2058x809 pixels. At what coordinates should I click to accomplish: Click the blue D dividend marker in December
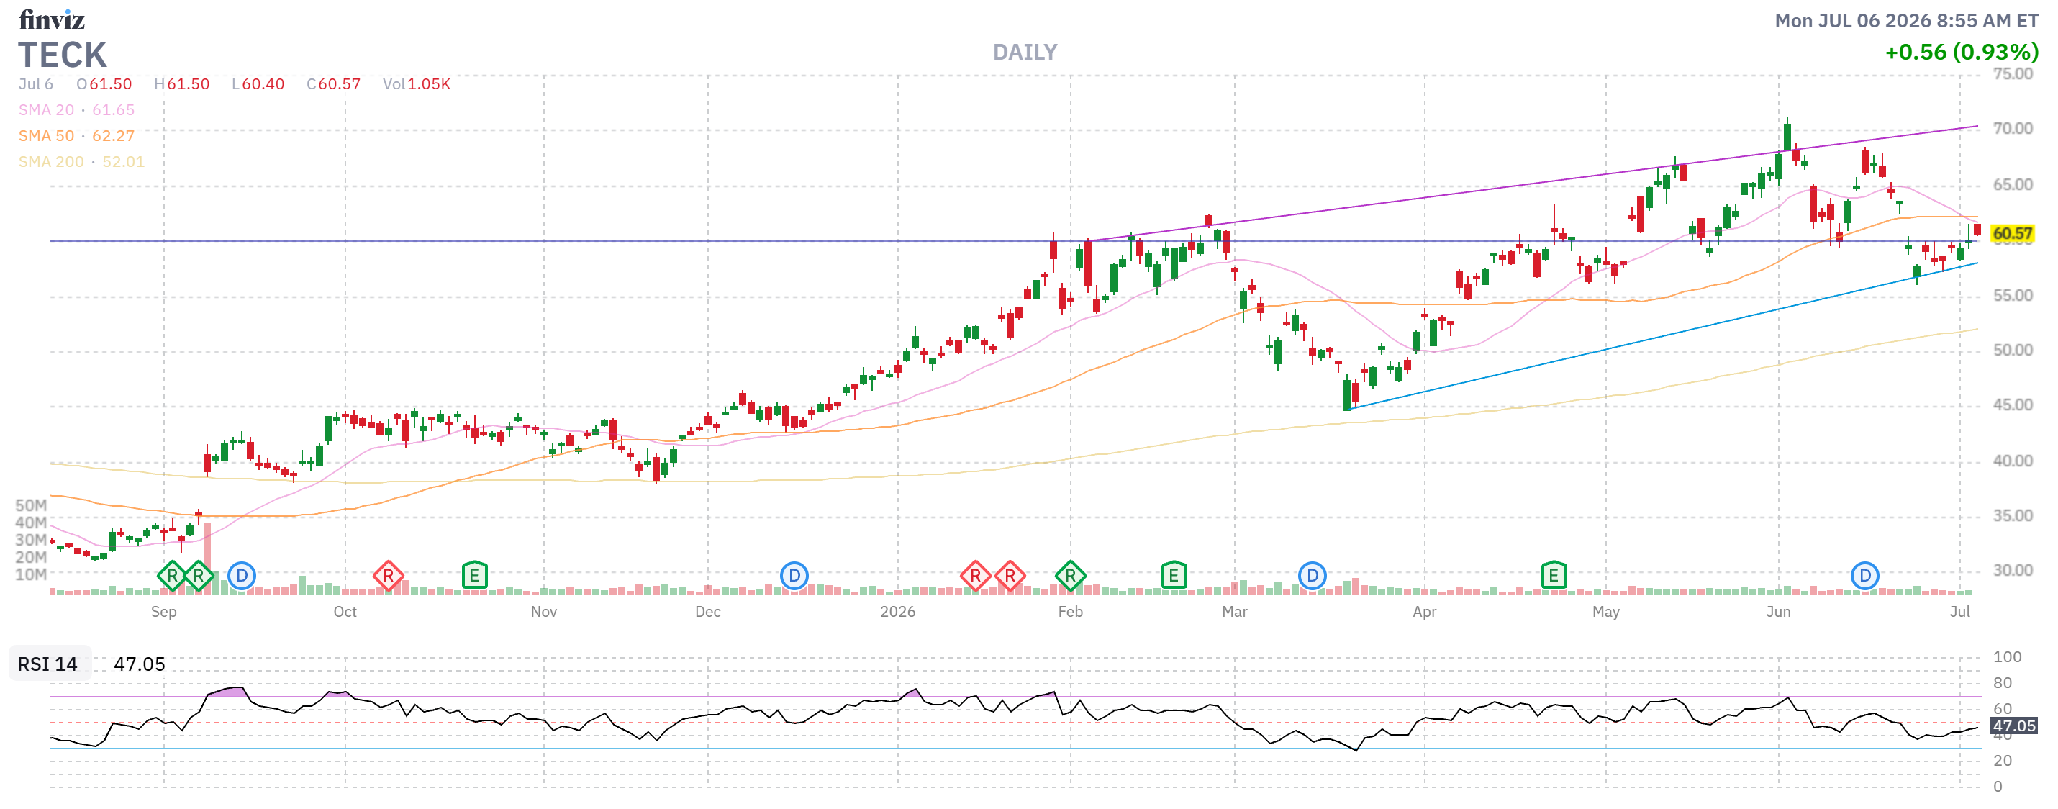[x=794, y=576]
